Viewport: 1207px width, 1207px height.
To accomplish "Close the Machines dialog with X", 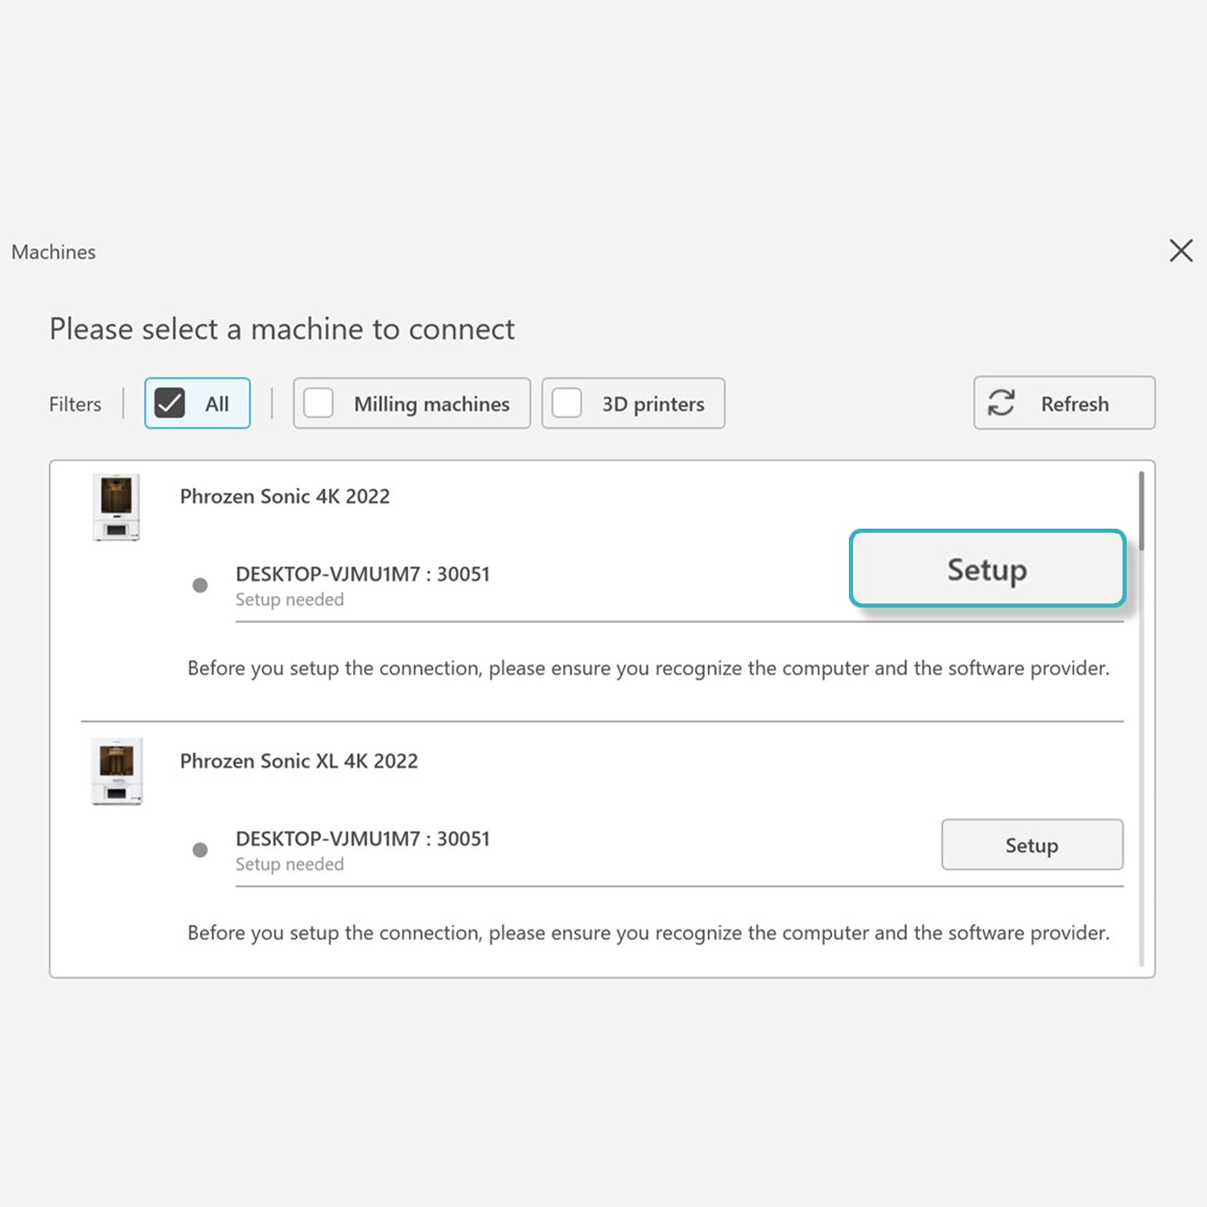I will pyautogui.click(x=1180, y=251).
